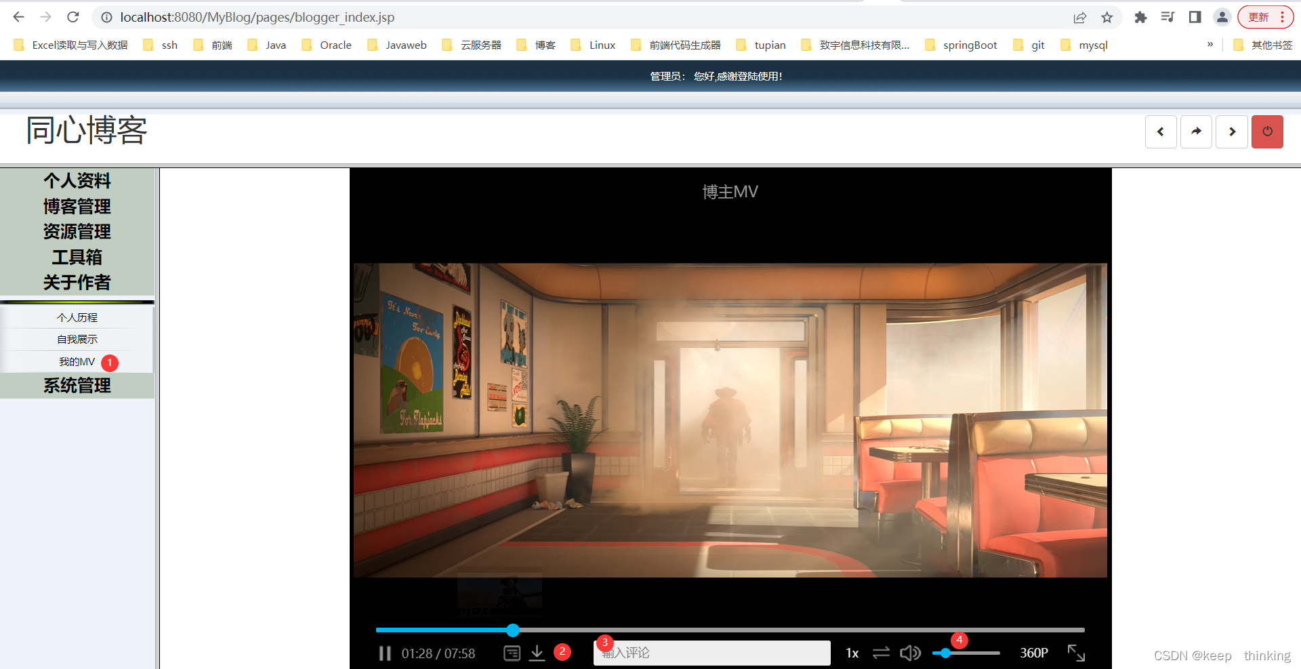
Task: Open the 自我展示 submenu item
Action: point(77,340)
